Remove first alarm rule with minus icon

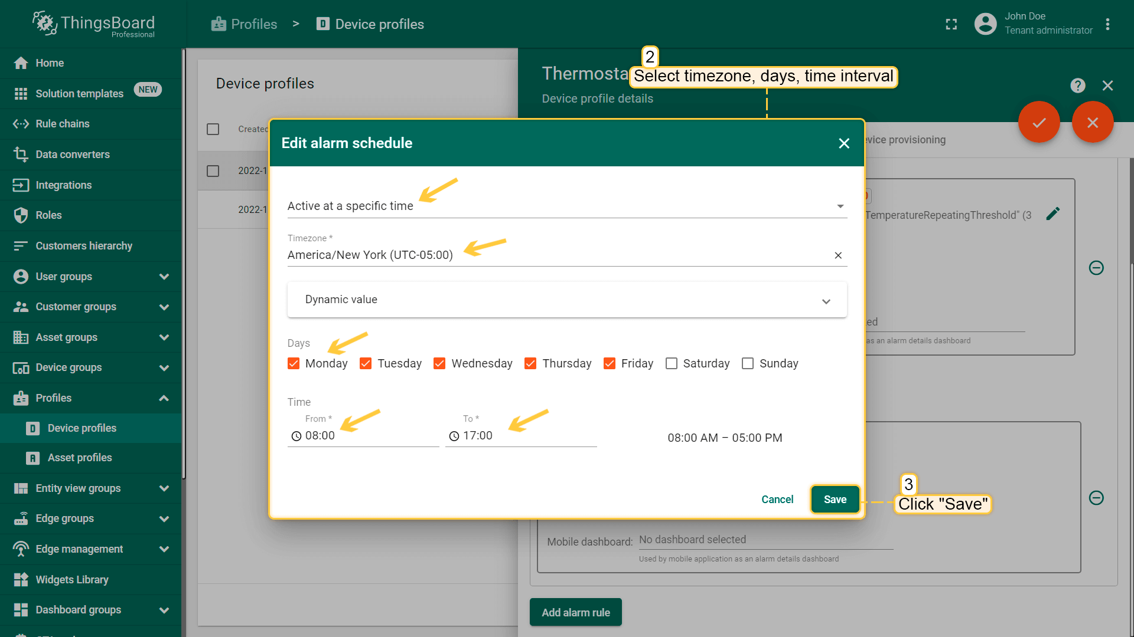click(1096, 268)
